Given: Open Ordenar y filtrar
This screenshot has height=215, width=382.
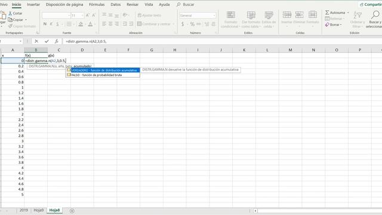Looking at the screenshot, I should [358, 19].
